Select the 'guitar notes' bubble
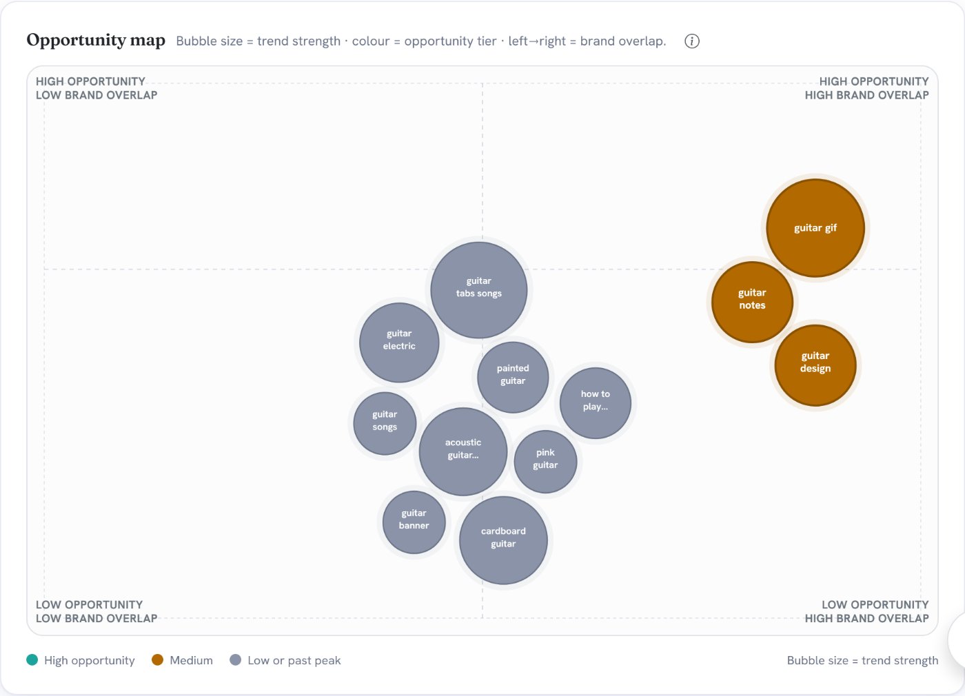The height and width of the screenshot is (696, 965). (752, 302)
